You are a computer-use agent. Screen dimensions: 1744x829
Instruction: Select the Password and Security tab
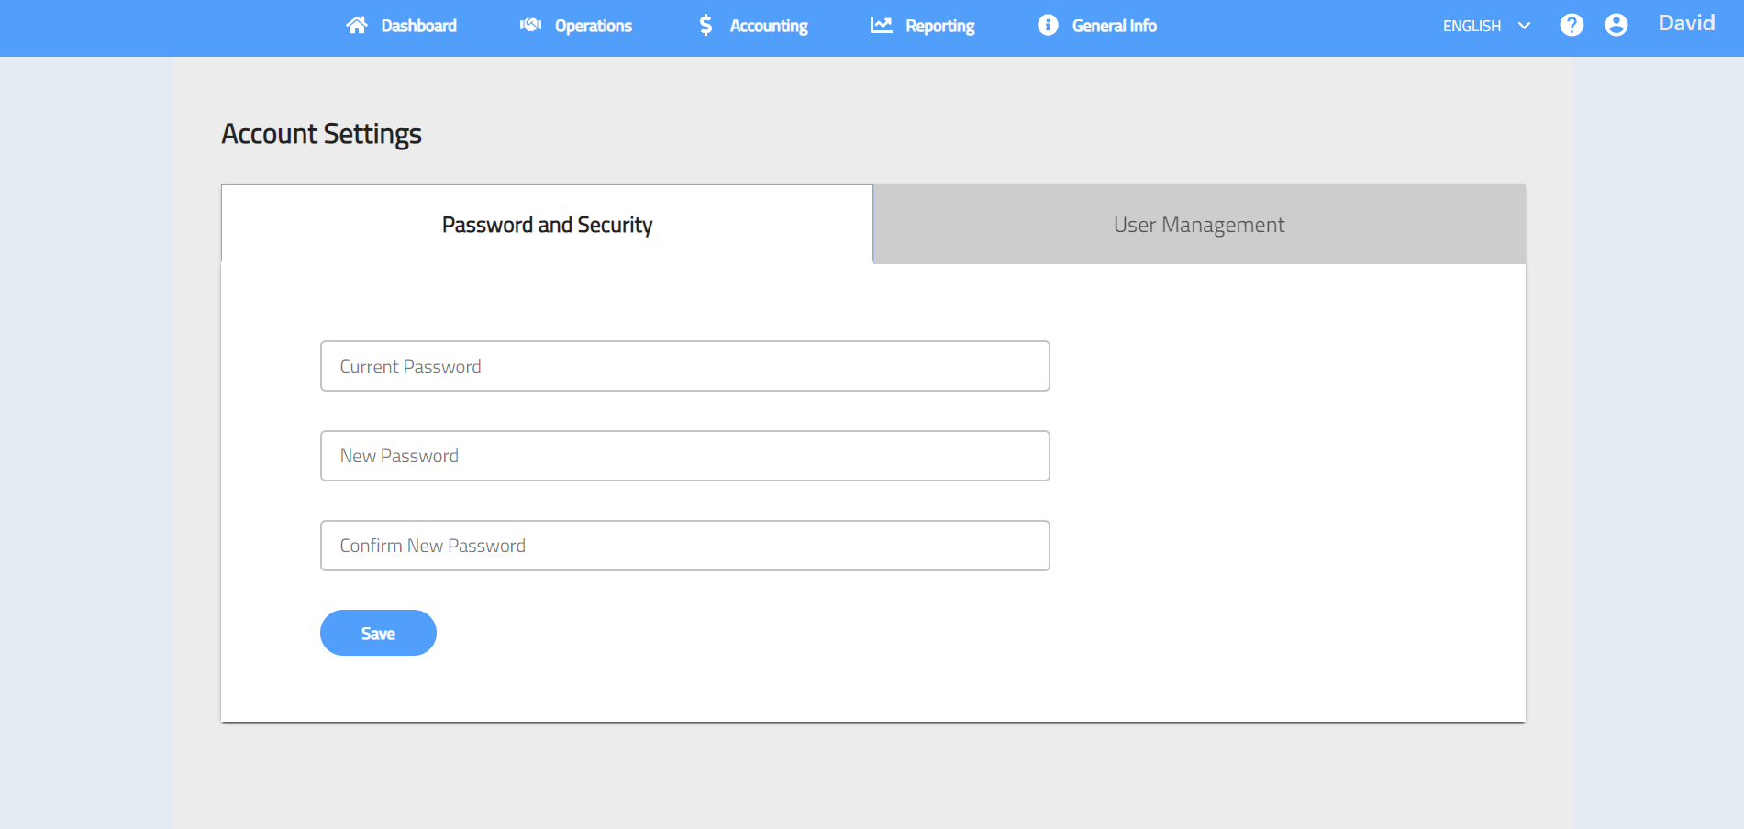[547, 225]
